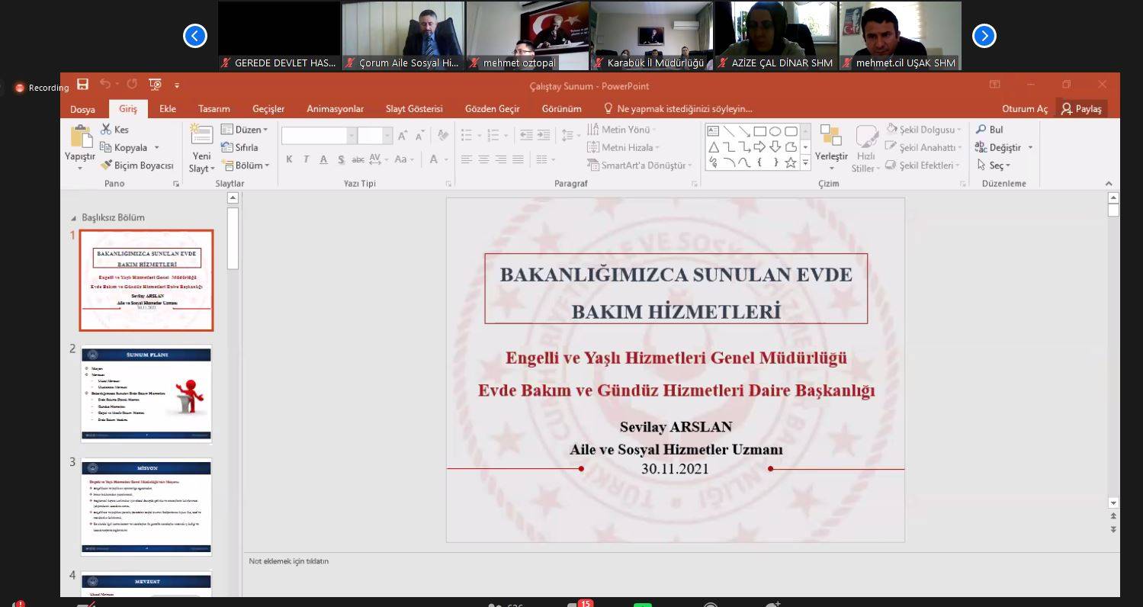
Task: Click the font size combo box
Action: click(374, 136)
